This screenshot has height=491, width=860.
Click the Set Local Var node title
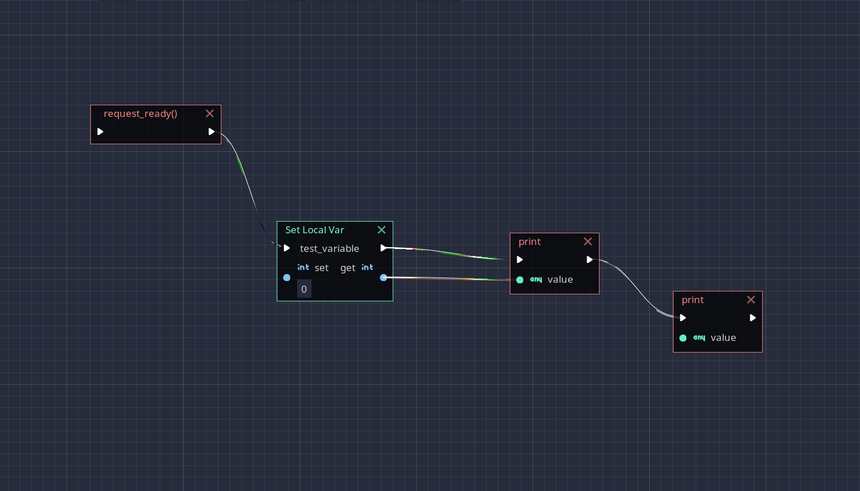coord(315,230)
